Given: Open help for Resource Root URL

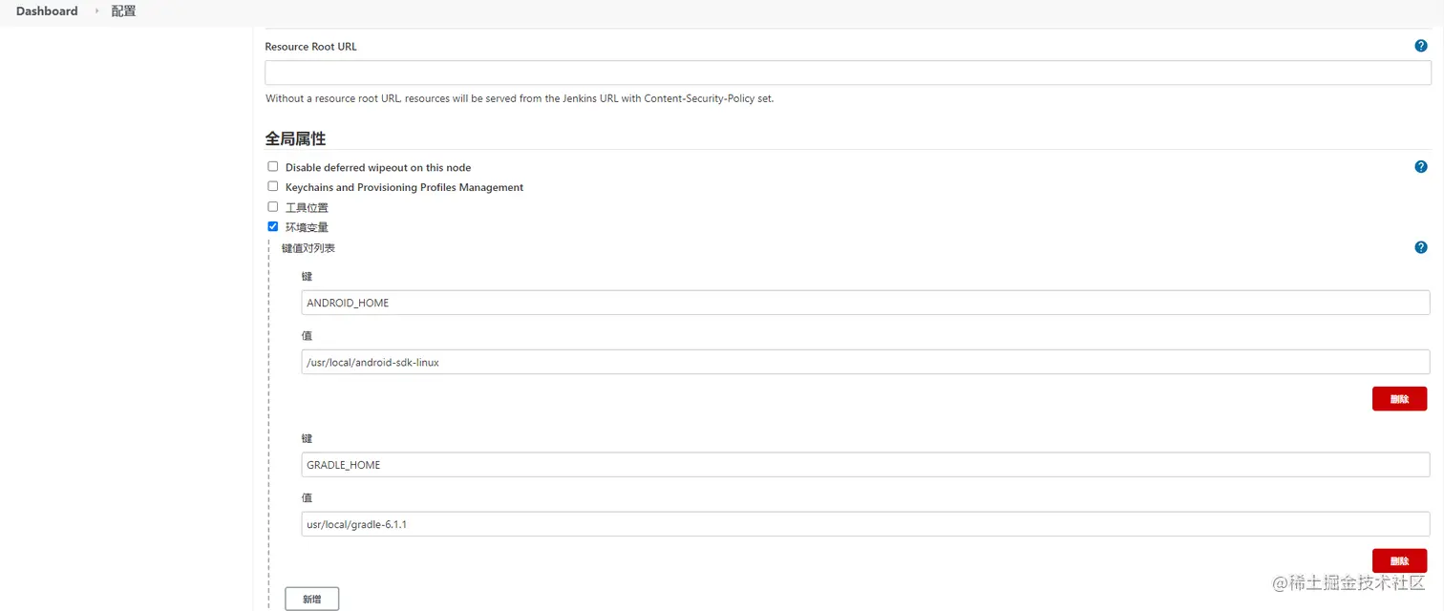Looking at the screenshot, I should click(1420, 45).
